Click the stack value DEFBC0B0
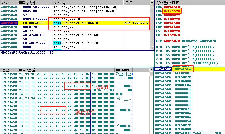The height and width of the screenshot is (134, 225). [x=183, y=73]
